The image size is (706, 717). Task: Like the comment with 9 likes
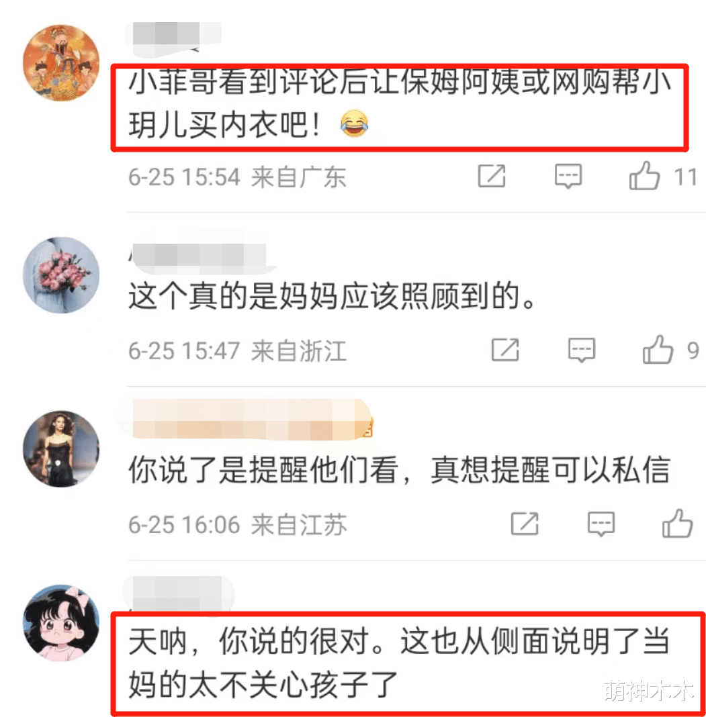658,350
